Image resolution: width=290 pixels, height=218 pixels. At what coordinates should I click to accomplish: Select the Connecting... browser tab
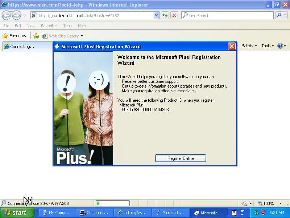point(28,47)
